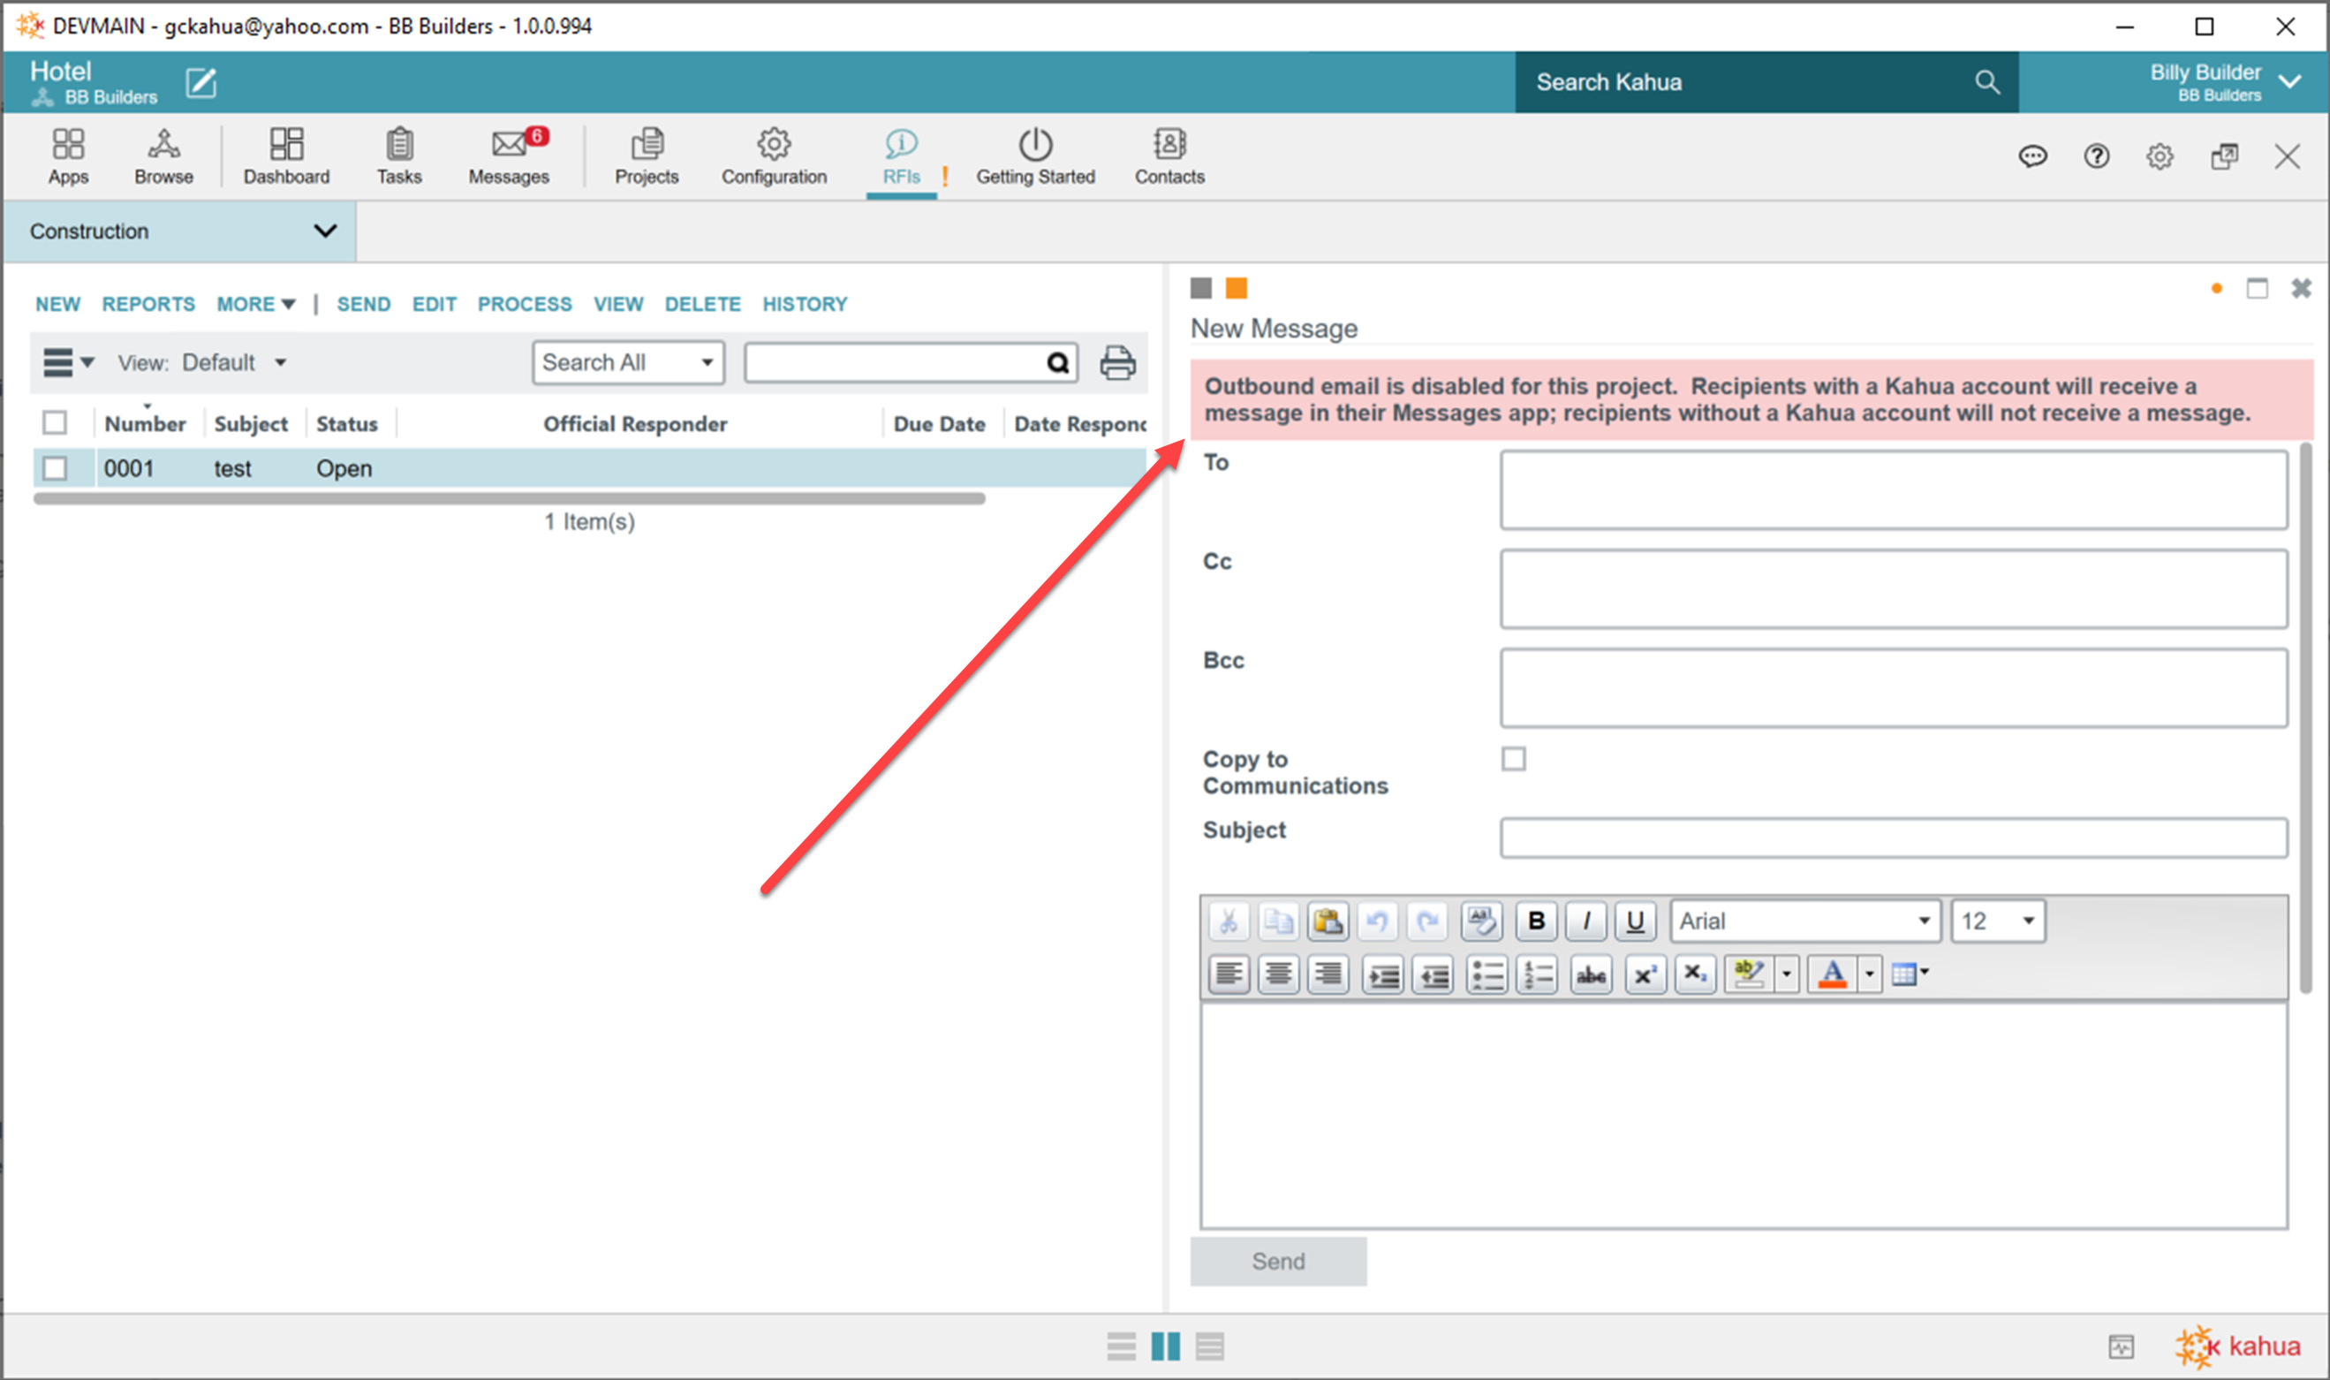Click the Send button below editor
Viewport: 2330px width, 1380px height.
tap(1277, 1261)
